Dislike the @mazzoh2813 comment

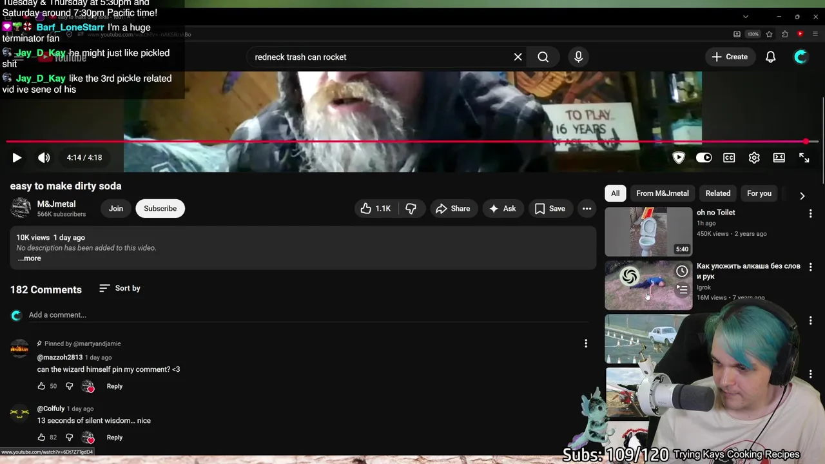click(70, 386)
